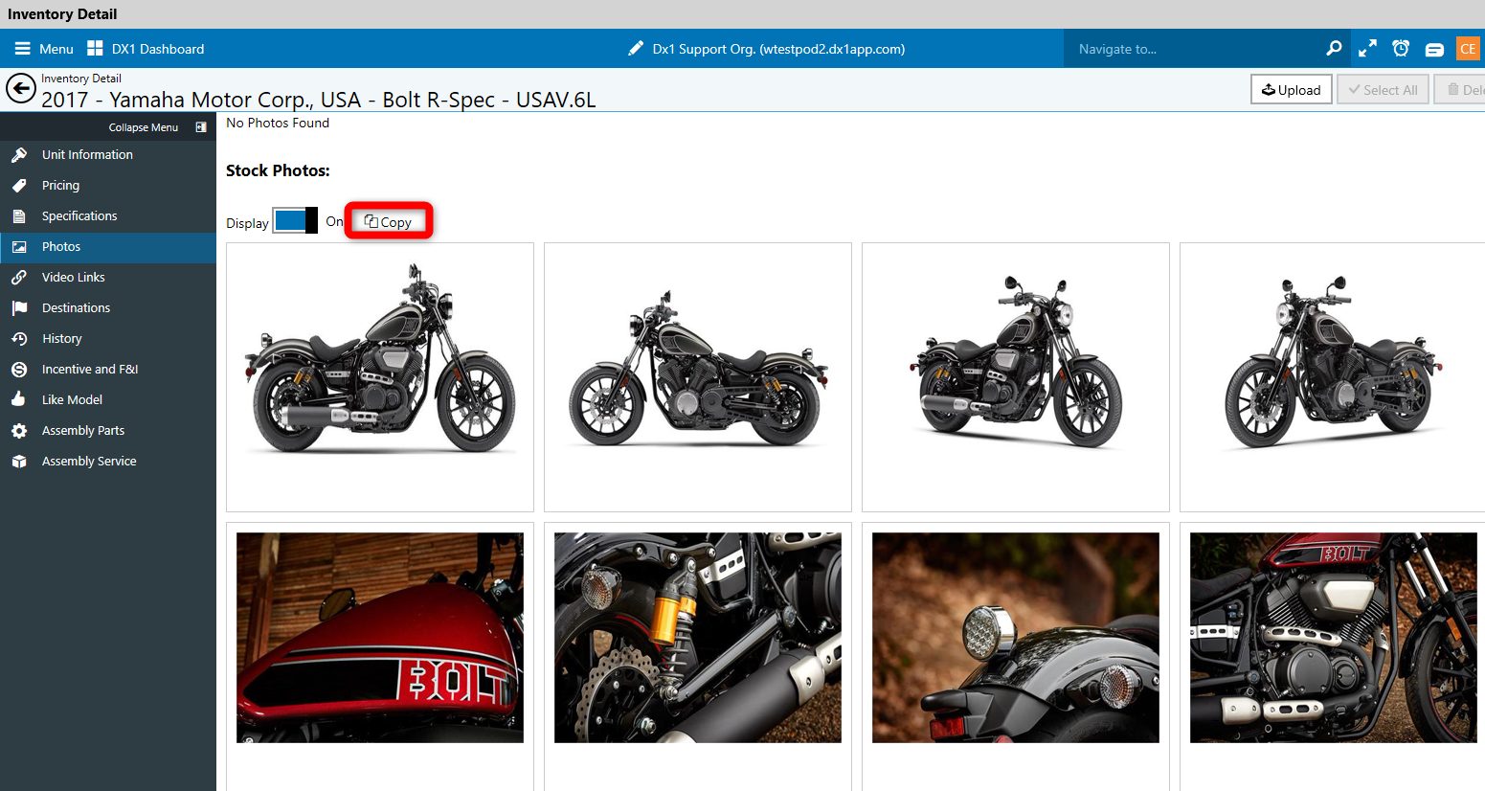The height and width of the screenshot is (791, 1485).
Task: Open Assembly Service section
Action: [x=108, y=461]
